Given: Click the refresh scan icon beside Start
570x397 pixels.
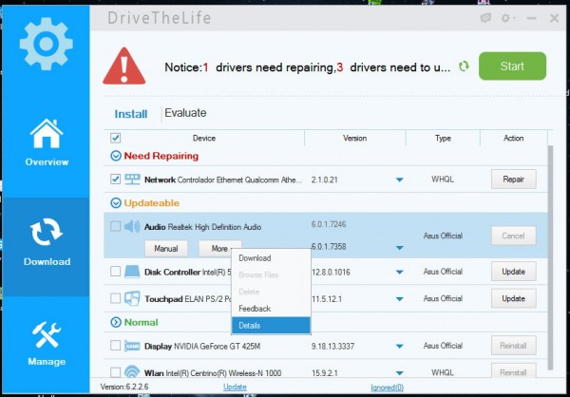Looking at the screenshot, I should coord(464,66).
